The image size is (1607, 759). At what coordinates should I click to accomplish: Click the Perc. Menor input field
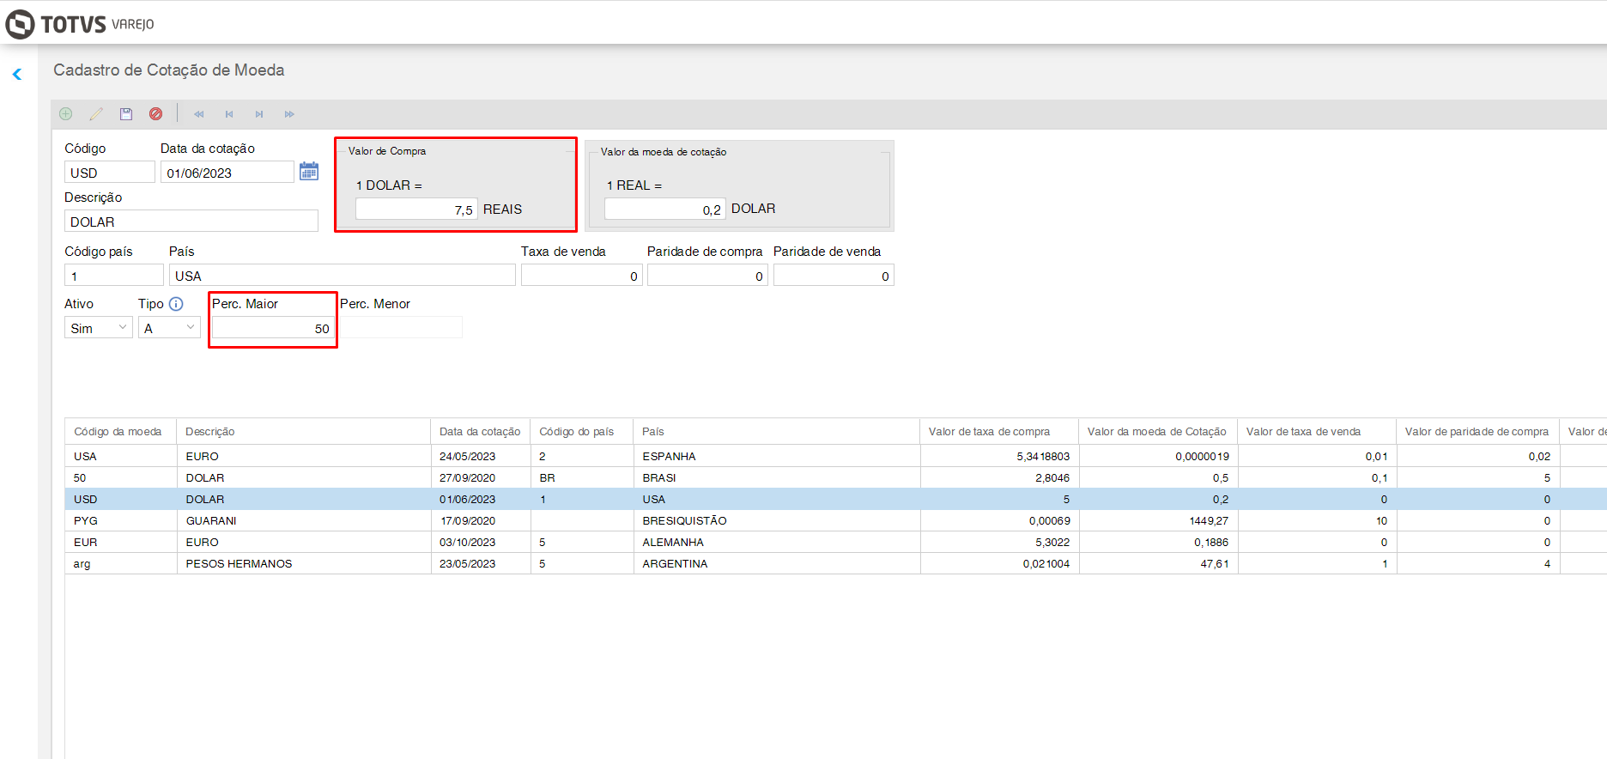point(401,328)
